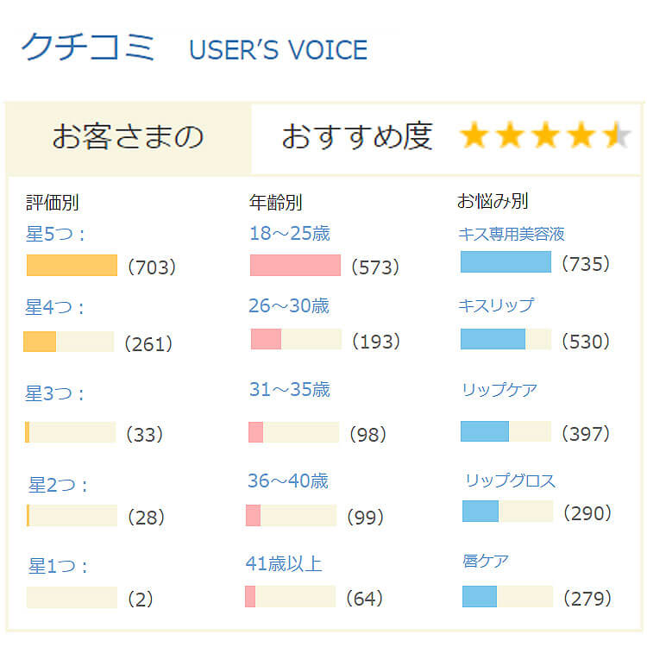Filter reviews by 26～30歳 age group
This screenshot has height=647, width=647.
pos(289,306)
